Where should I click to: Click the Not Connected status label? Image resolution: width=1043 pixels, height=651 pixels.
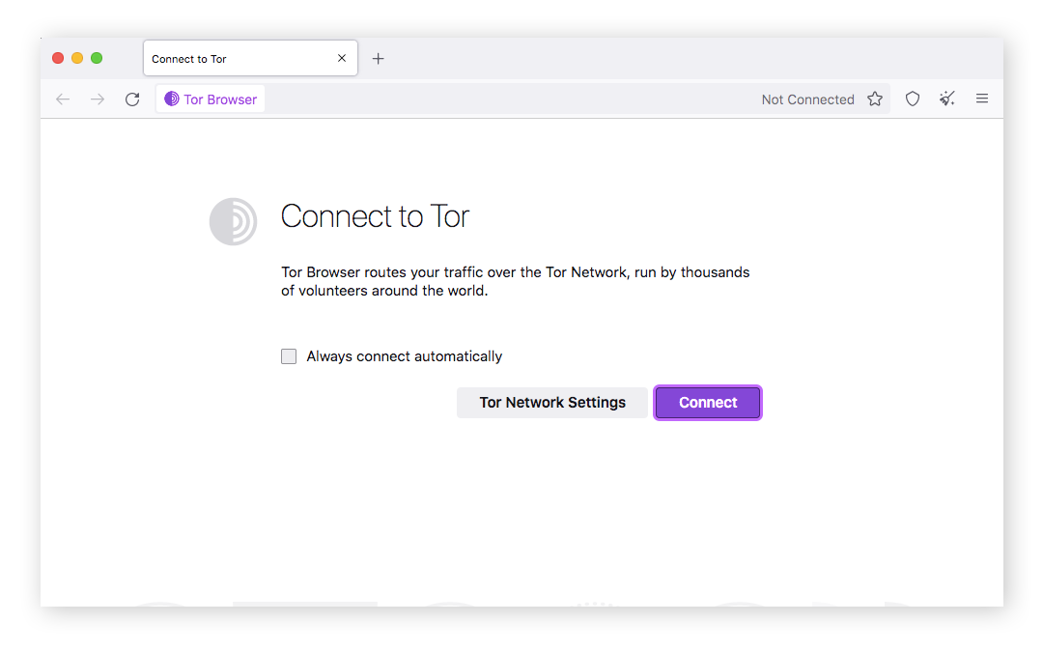click(x=807, y=99)
